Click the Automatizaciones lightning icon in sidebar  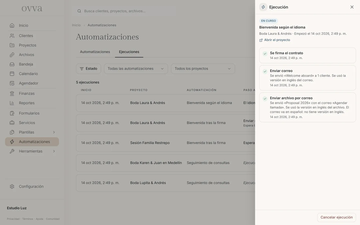[x=12, y=142]
